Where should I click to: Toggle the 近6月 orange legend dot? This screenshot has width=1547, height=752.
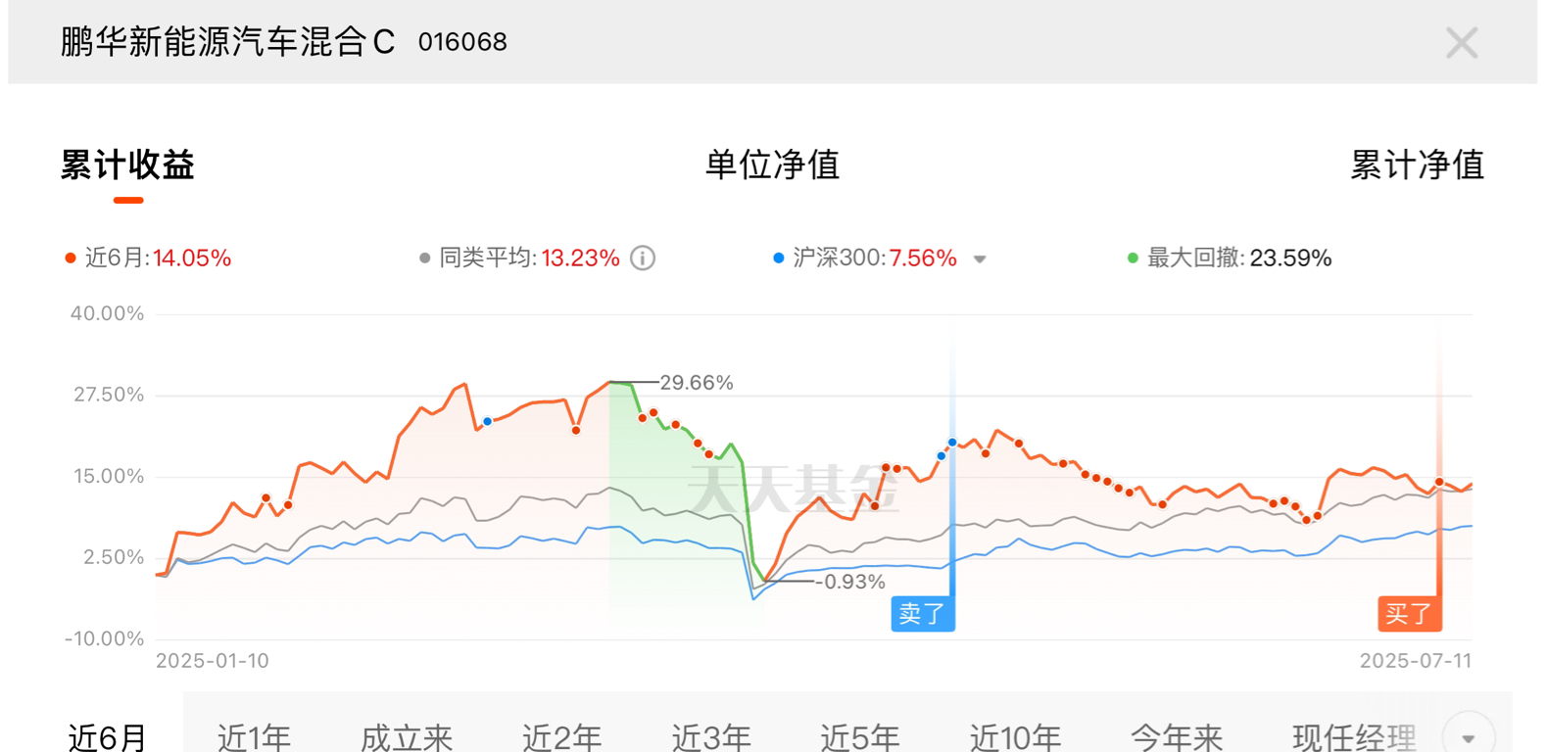[x=70, y=258]
